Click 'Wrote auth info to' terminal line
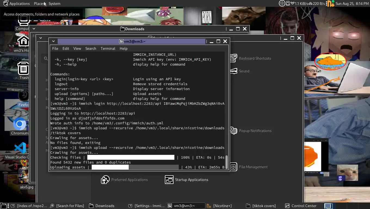This screenshot has width=370, height=209. 107,123
